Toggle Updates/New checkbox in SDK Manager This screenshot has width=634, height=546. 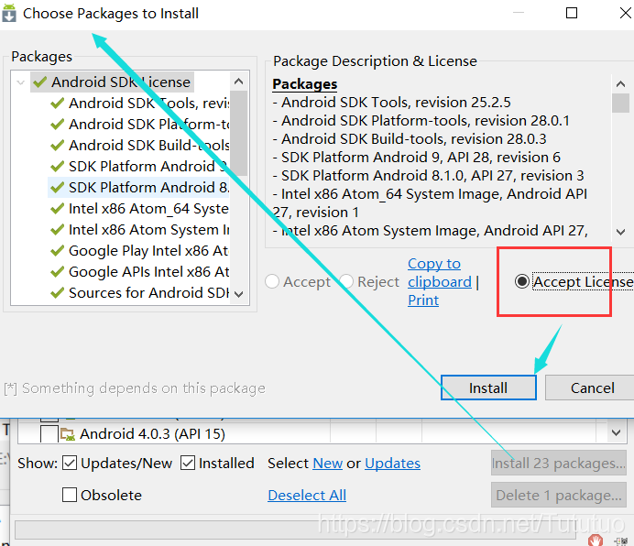(70, 463)
